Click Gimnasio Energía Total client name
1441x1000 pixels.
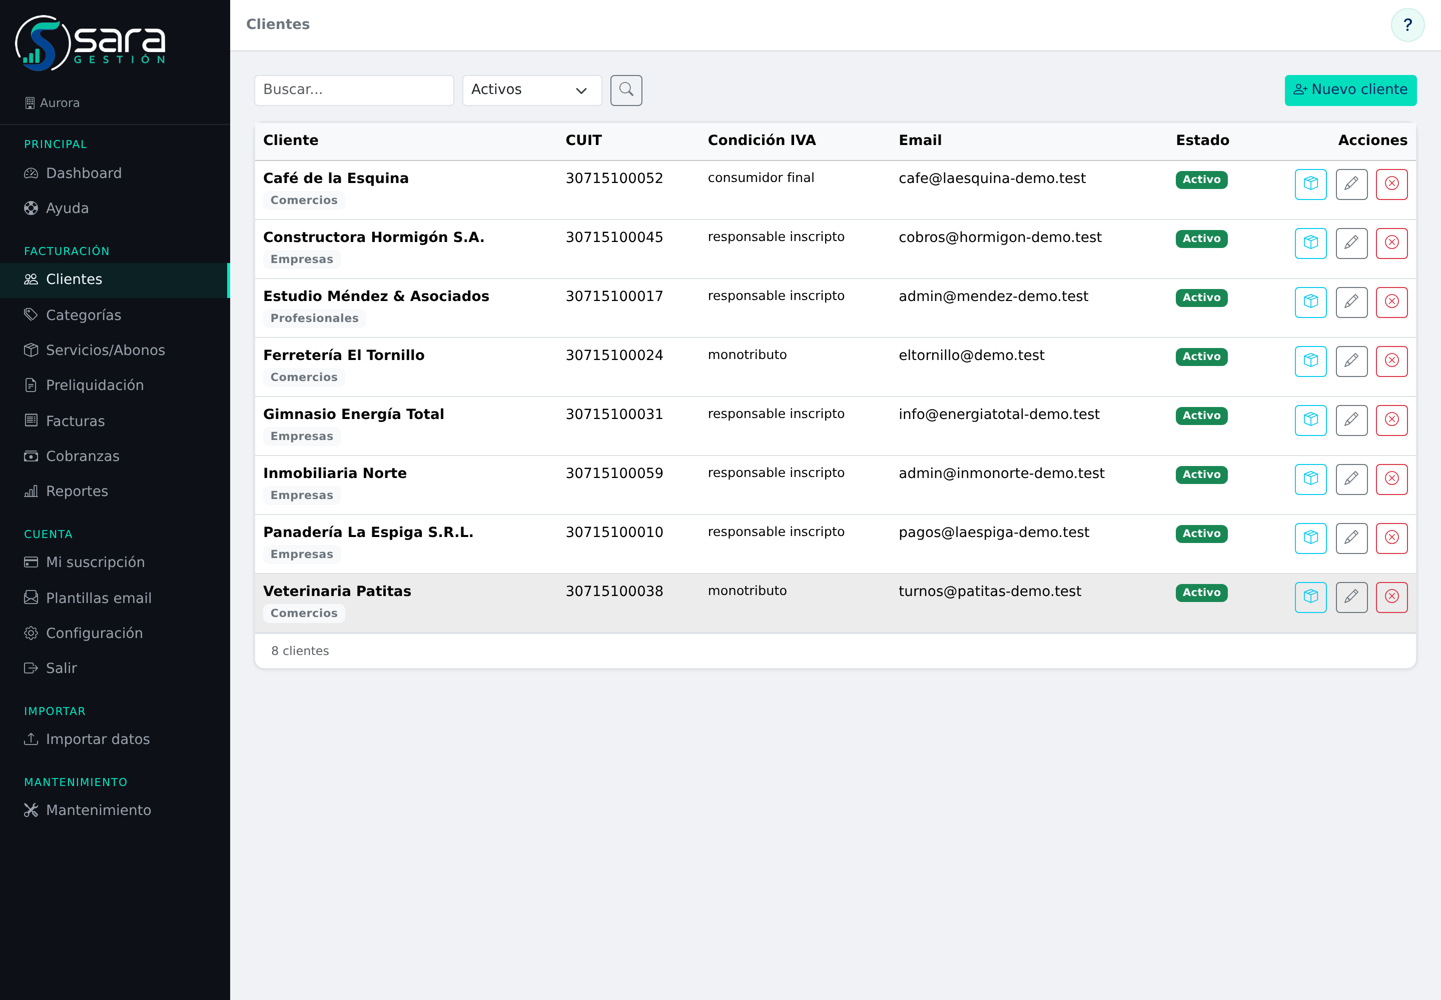353,414
